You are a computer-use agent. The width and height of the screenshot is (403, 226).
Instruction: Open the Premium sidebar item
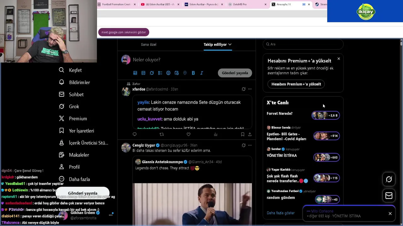(x=73, y=118)
